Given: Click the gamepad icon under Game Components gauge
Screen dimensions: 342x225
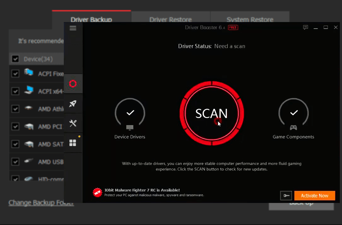Looking at the screenshot, I should tap(293, 128).
